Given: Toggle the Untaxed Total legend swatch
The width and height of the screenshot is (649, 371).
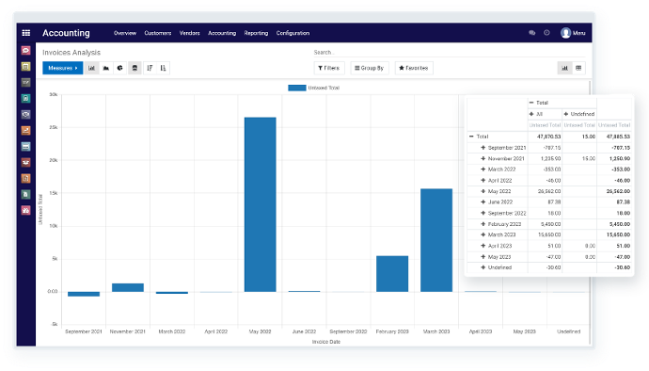Looking at the screenshot, I should [x=297, y=88].
